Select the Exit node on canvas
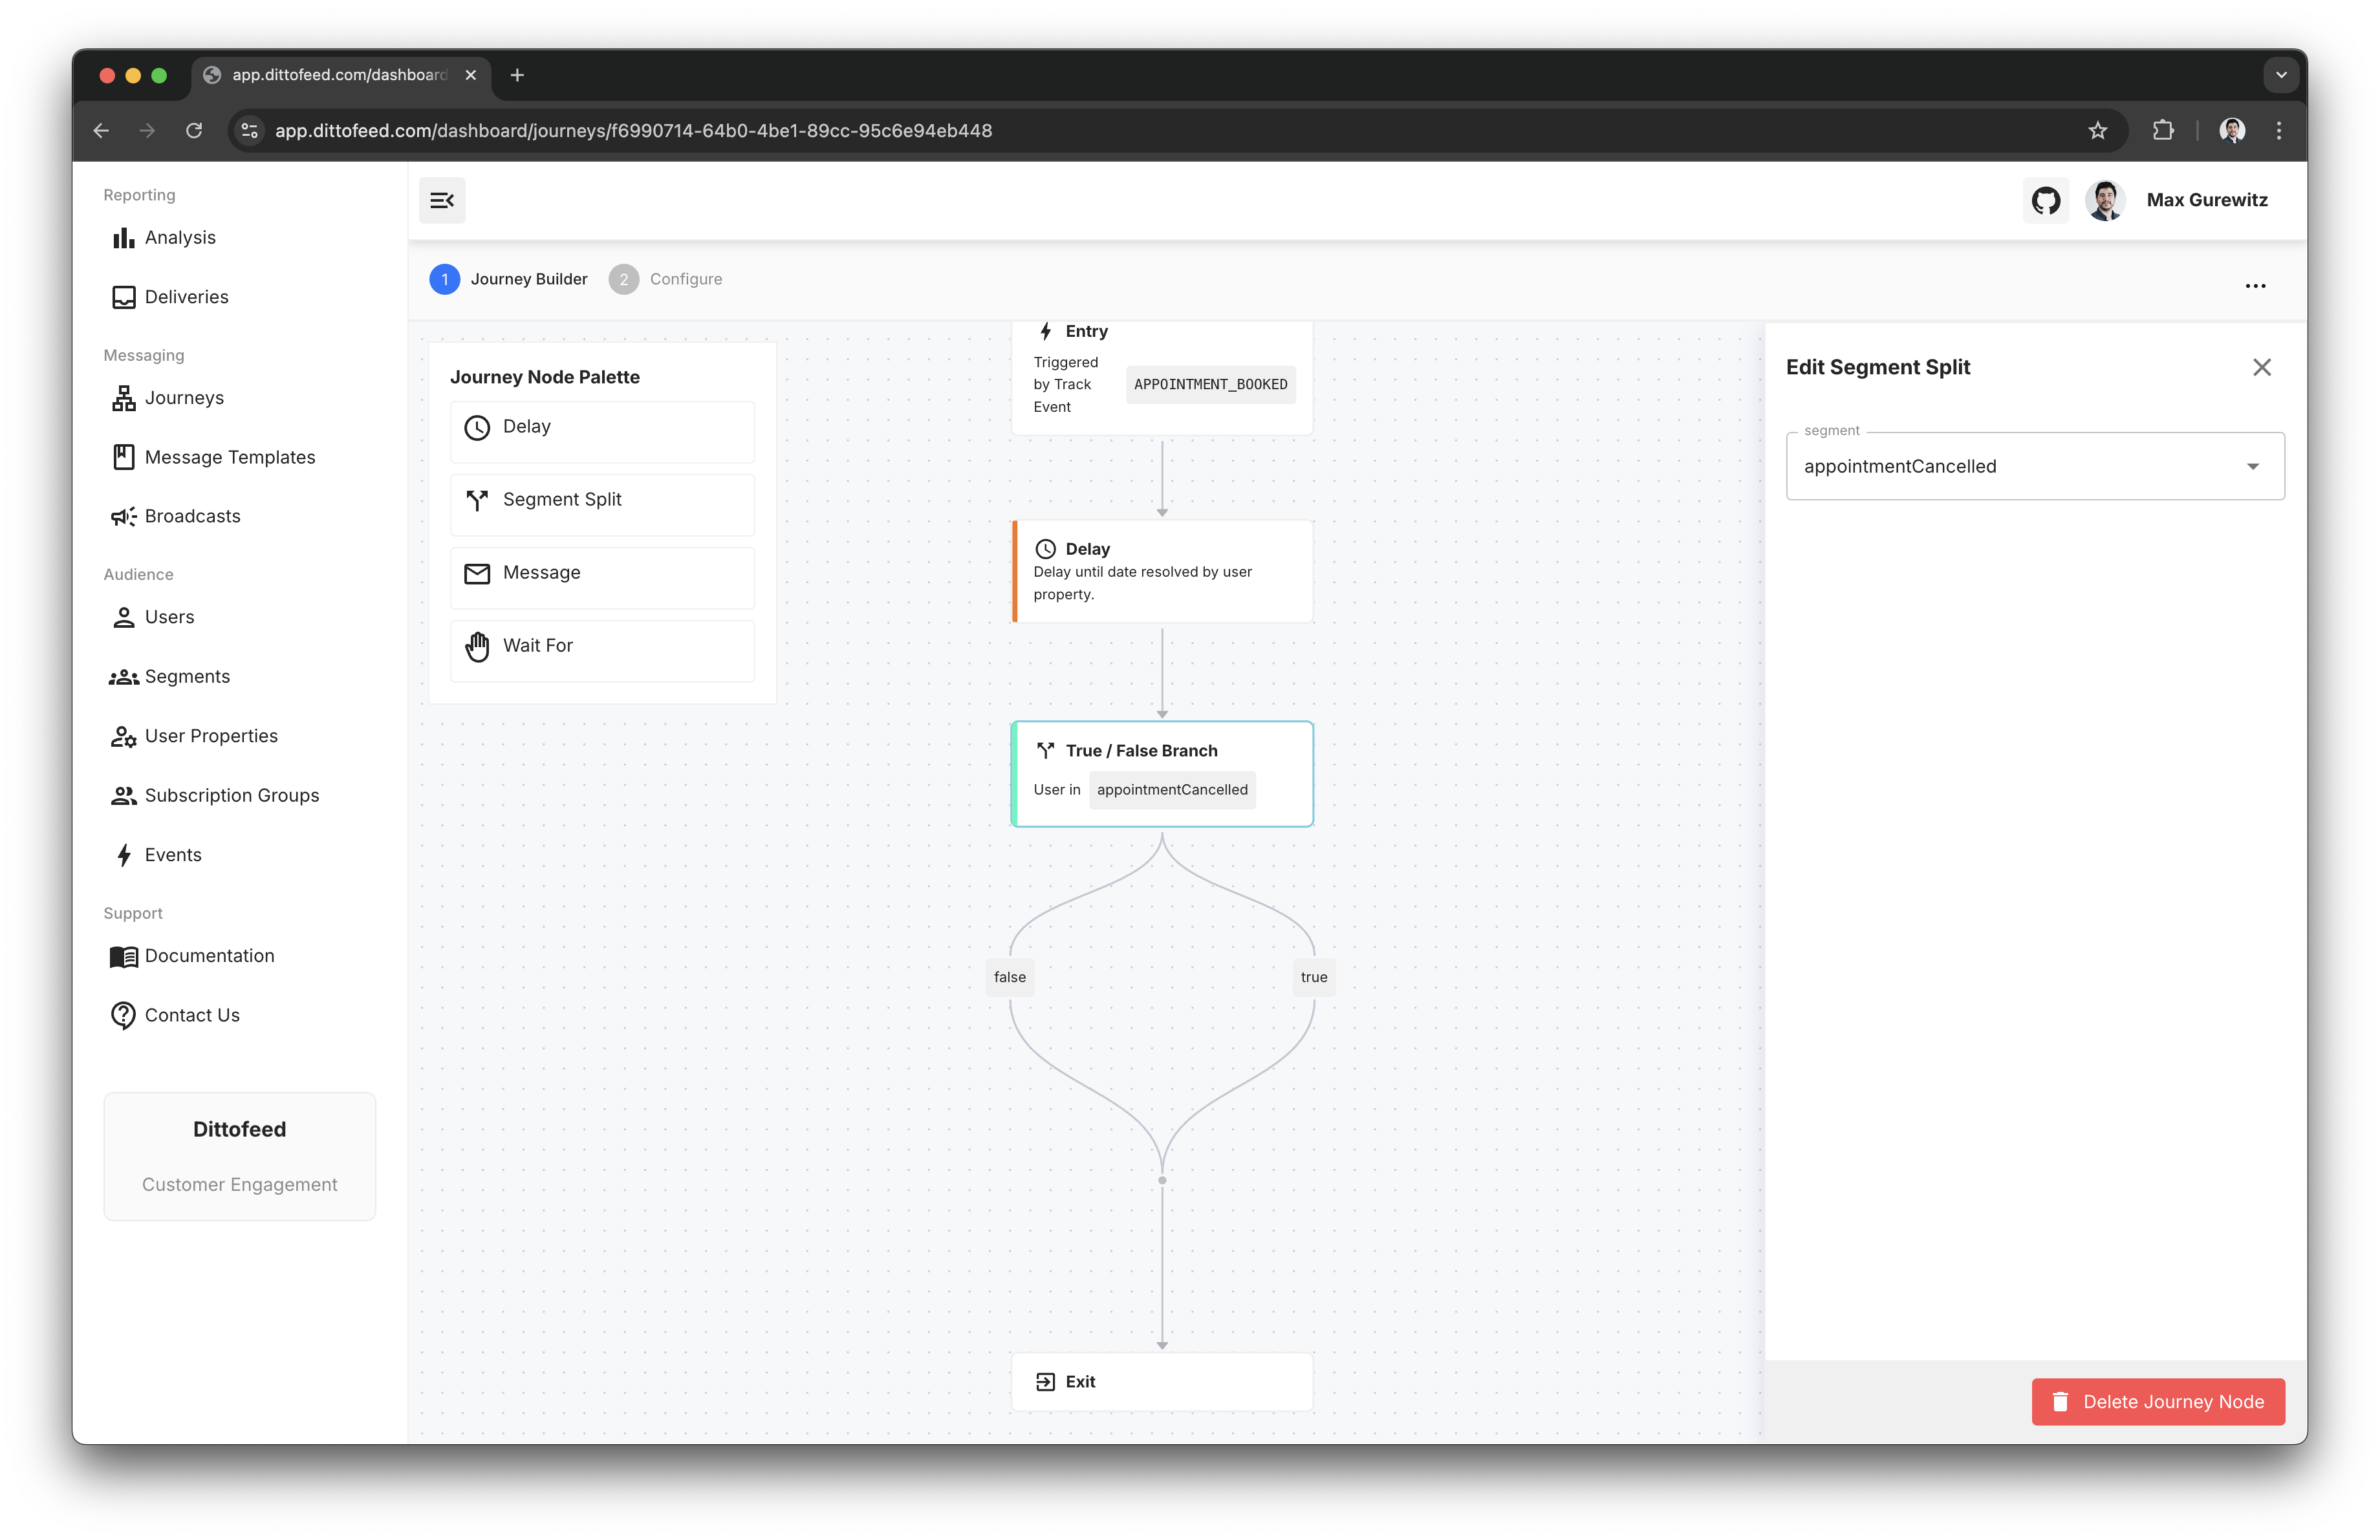This screenshot has height=1540, width=2380. point(1161,1382)
